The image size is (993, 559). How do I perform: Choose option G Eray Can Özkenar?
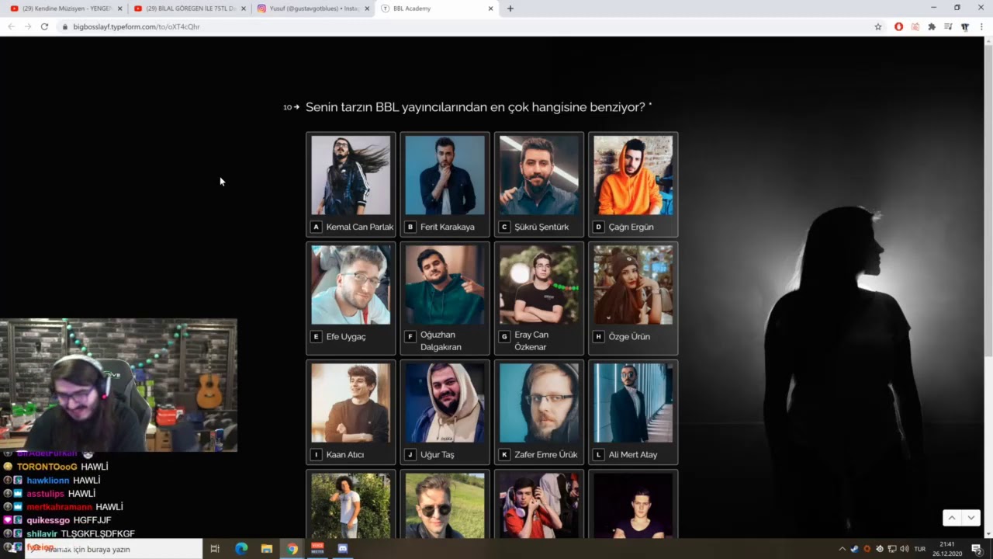click(539, 298)
